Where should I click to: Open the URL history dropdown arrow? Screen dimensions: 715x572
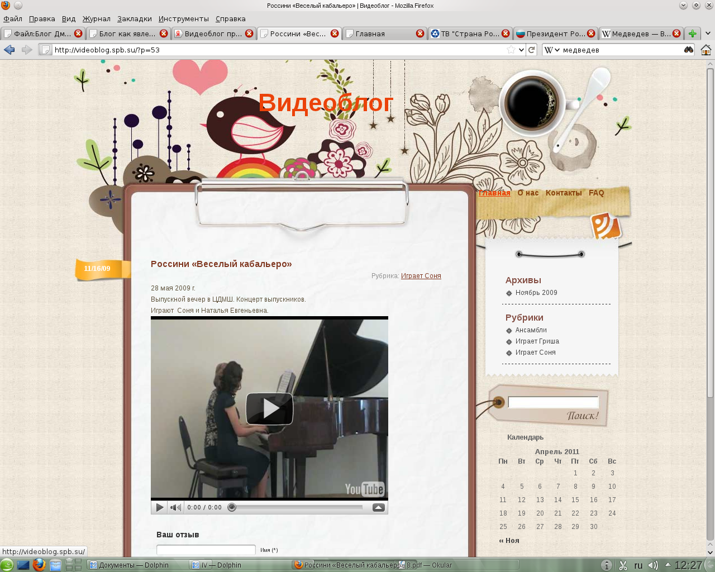(521, 50)
